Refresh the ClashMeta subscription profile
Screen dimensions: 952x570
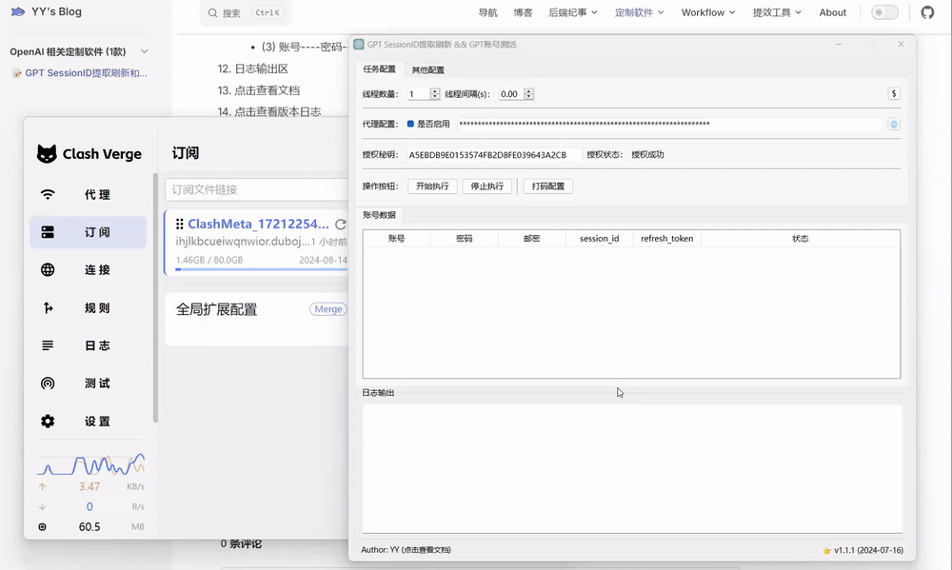pos(340,225)
